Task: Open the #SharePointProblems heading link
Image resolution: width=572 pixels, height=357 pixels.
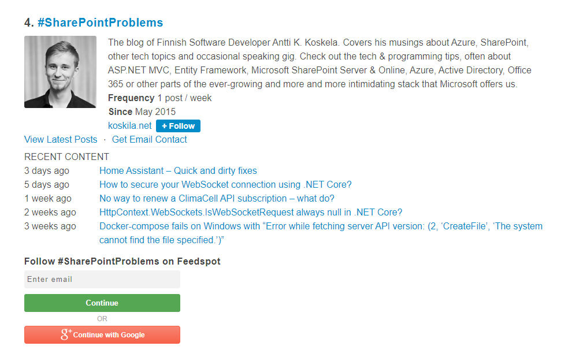Action: point(100,23)
